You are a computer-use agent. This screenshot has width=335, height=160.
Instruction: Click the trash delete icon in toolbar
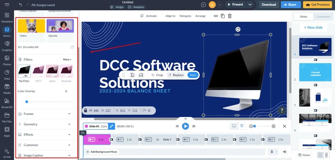click(x=229, y=16)
